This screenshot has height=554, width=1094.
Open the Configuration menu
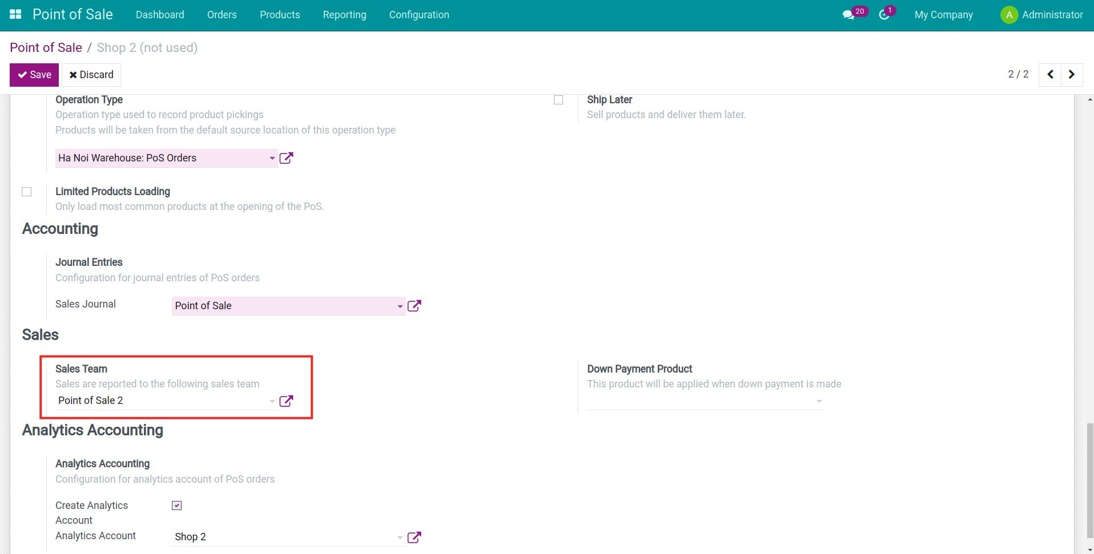point(419,15)
